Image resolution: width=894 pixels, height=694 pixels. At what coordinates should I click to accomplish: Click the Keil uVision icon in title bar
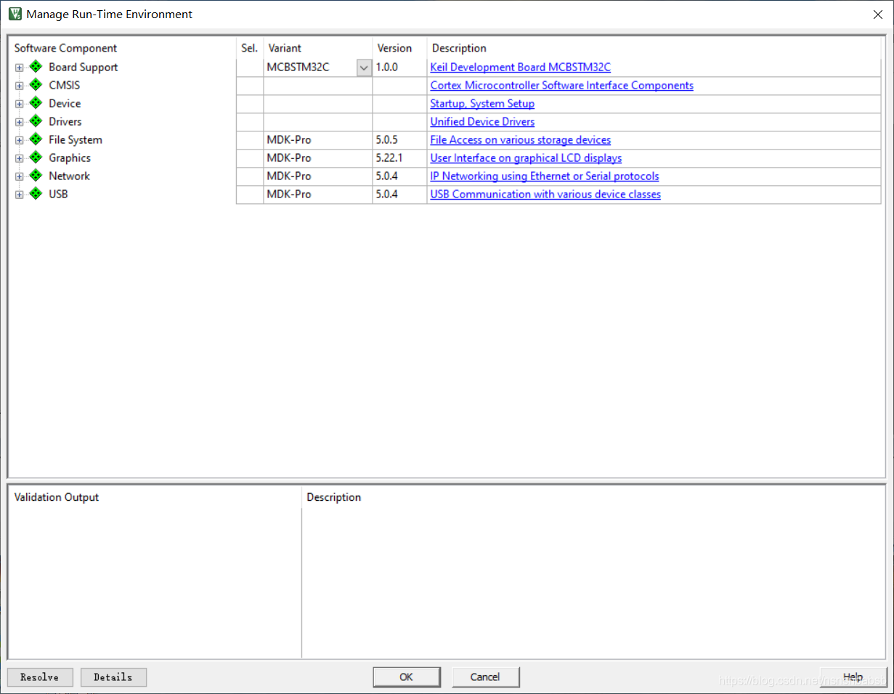[x=15, y=14]
